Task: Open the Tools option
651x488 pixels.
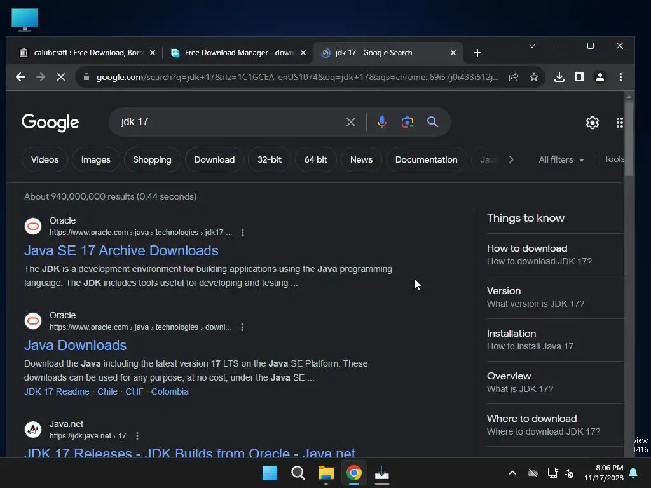Action: point(613,159)
